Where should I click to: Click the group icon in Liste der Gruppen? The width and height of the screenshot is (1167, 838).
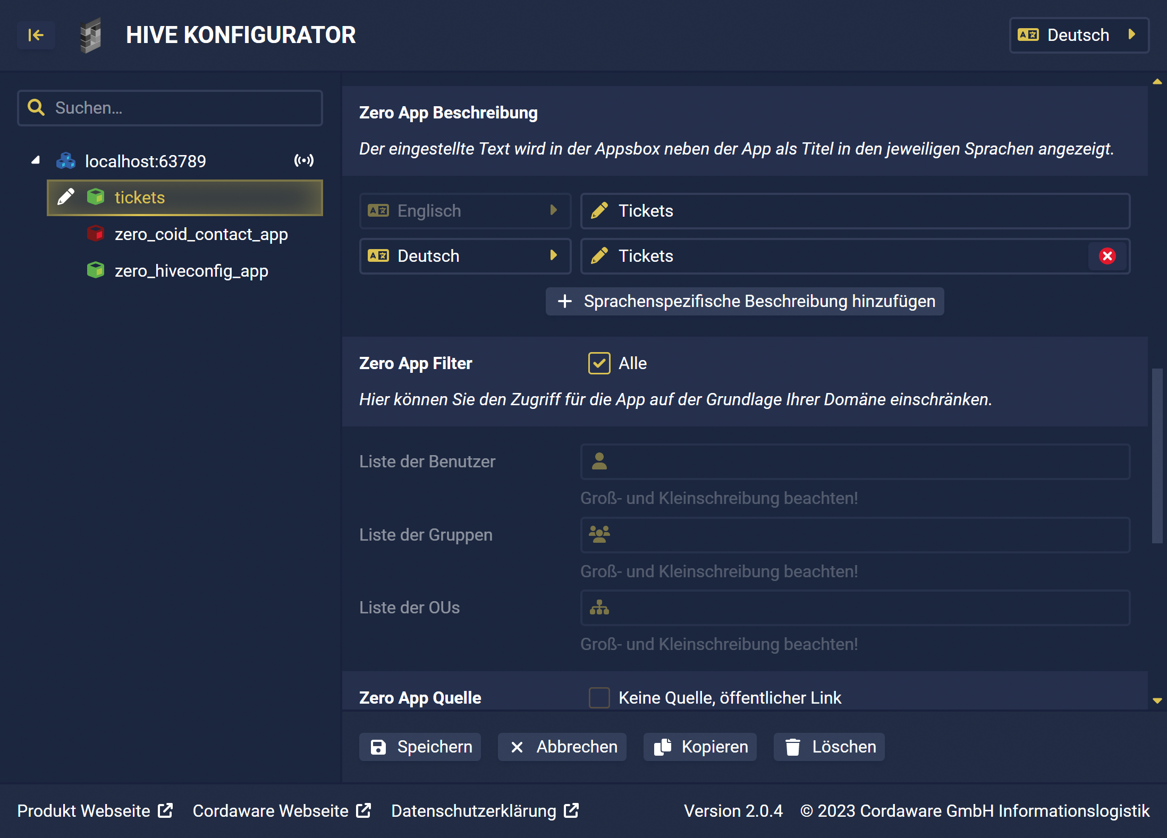[x=599, y=534]
